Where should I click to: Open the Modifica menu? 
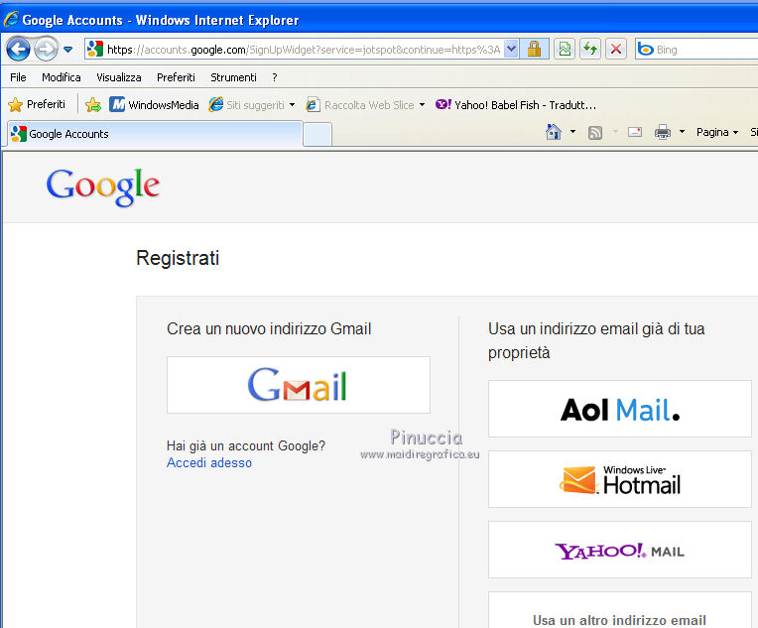(61, 77)
